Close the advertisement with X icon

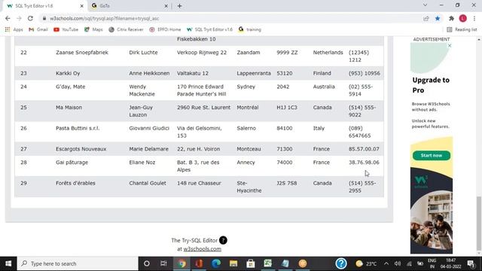pos(450,46)
